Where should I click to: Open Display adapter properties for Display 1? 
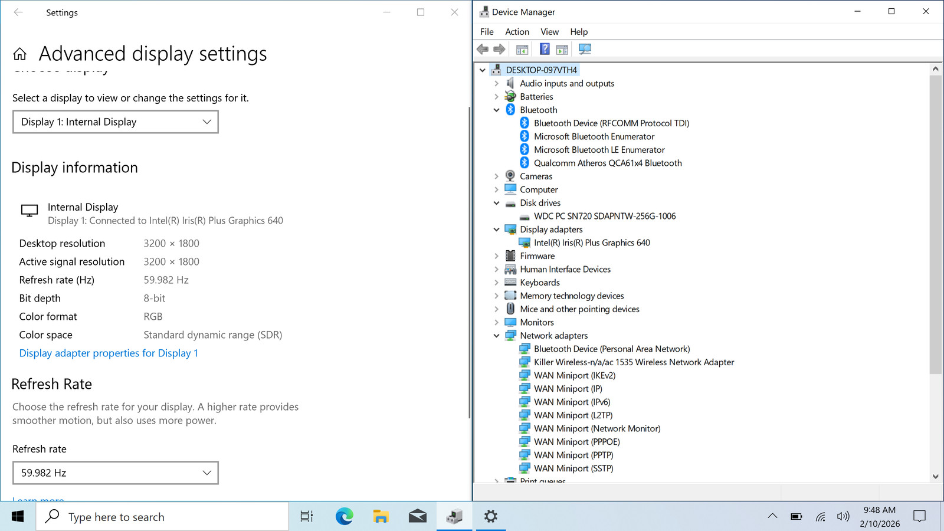click(109, 353)
